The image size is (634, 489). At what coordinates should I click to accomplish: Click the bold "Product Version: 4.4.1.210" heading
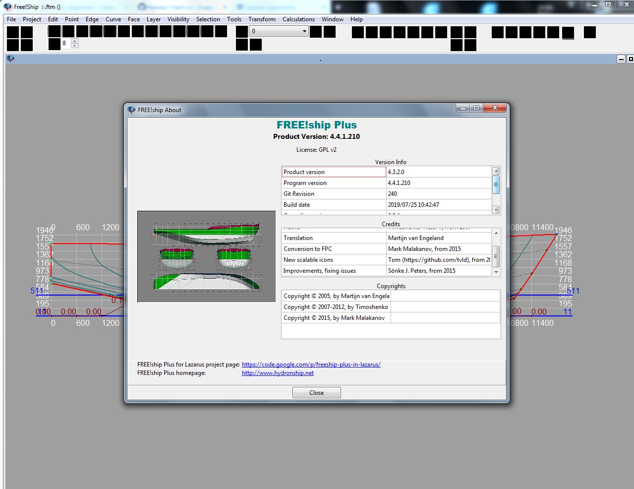coord(317,136)
